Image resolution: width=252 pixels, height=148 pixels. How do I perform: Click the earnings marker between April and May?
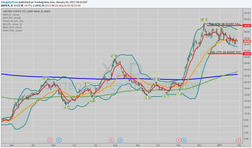50,140
